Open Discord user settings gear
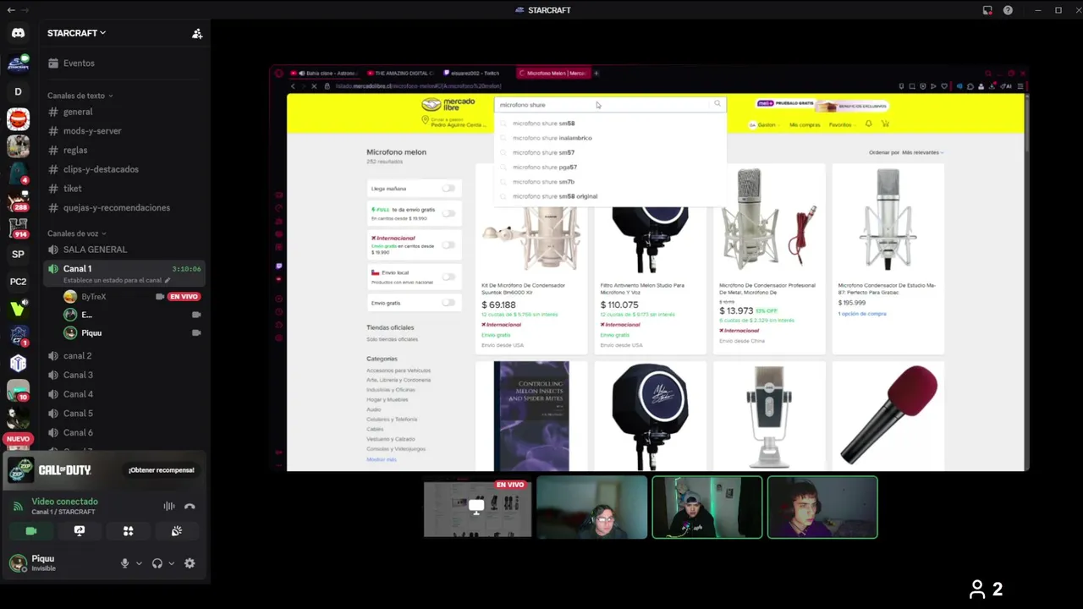Viewport: 1083px width, 609px height. 190,563
